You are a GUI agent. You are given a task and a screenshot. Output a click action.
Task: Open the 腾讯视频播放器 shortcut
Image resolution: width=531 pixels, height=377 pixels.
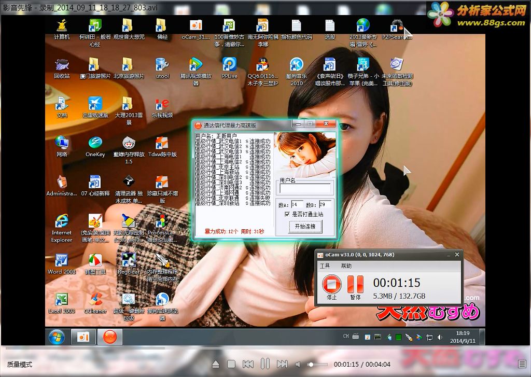tap(195, 71)
